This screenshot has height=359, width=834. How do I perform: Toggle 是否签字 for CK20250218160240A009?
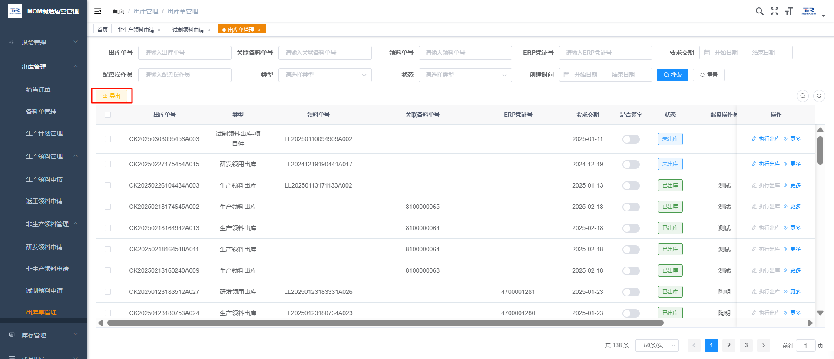[x=631, y=270]
